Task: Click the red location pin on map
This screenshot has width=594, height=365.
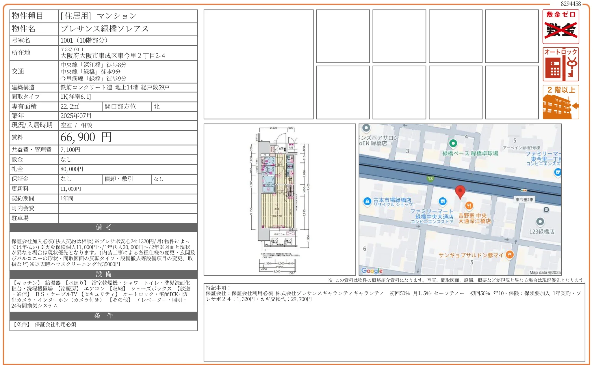Action: click(x=460, y=192)
